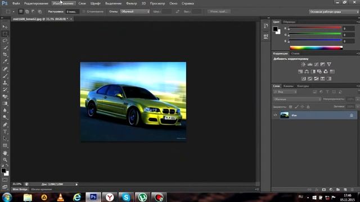The image size is (360, 202).
Task: Open the Изображение menu
Action: click(64, 3)
